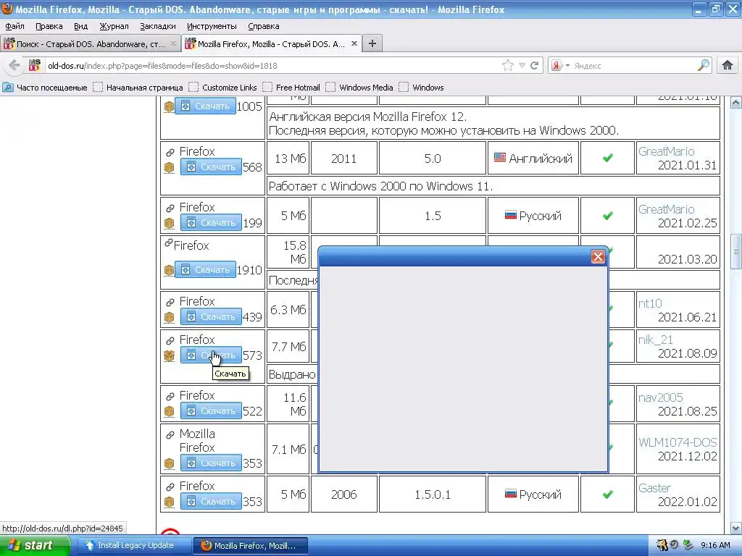This screenshot has width=742, height=556.
Task: Open the Windows start menu
Action: click(x=35, y=546)
